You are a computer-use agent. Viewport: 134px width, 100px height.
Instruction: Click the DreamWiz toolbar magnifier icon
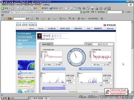point(33,18)
